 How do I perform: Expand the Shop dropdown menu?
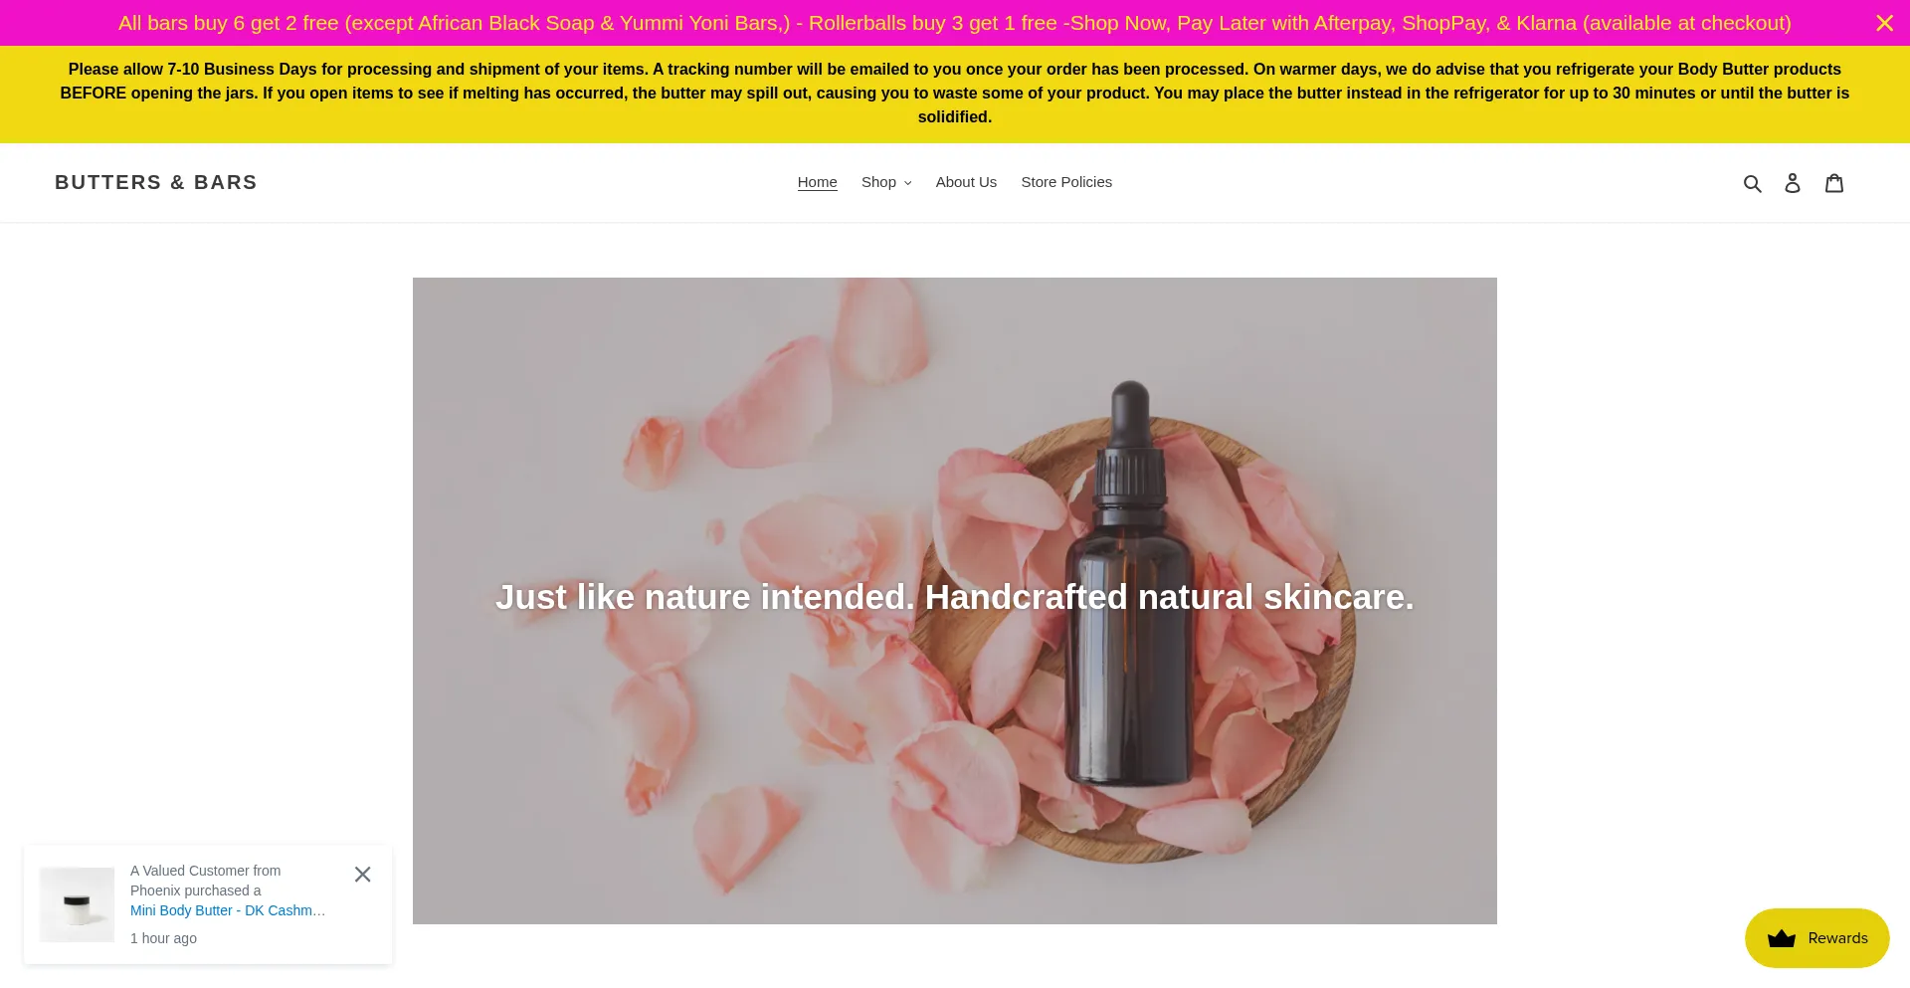[886, 182]
